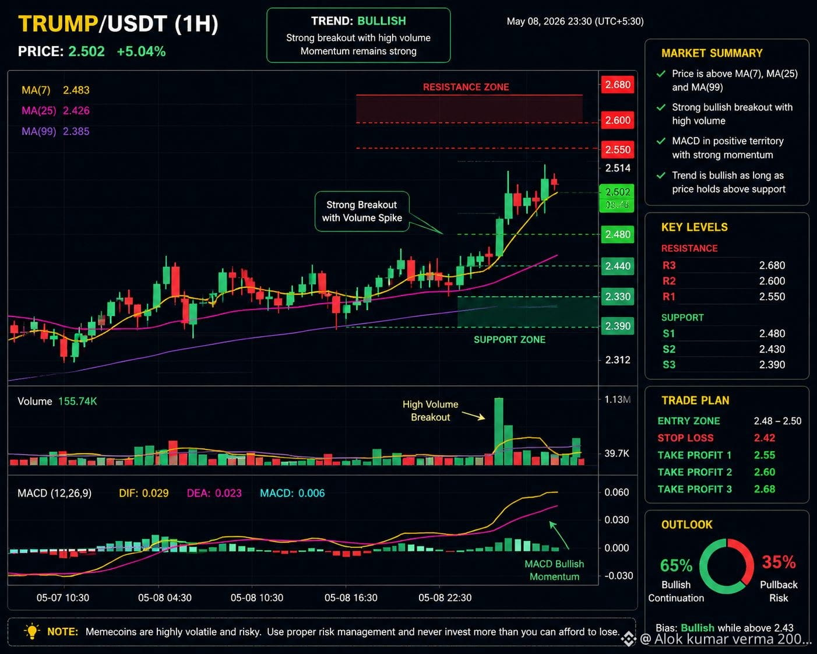Click the 39.7K volume axis label
Viewport: 817px width, 654px height.
point(617,453)
